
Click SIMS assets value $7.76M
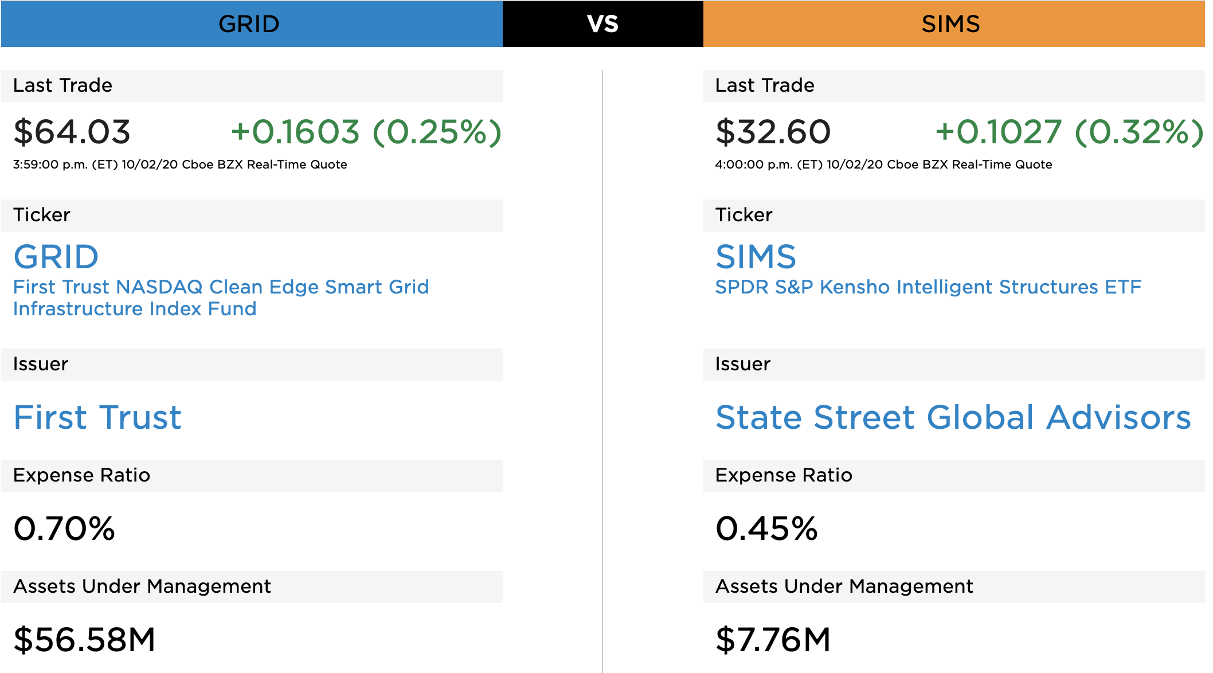pyautogui.click(x=773, y=639)
